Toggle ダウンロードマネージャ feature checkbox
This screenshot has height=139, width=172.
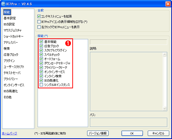click(x=41, y=63)
